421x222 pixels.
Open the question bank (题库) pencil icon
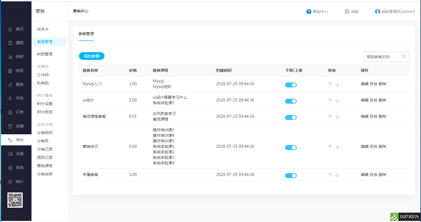click(10, 85)
